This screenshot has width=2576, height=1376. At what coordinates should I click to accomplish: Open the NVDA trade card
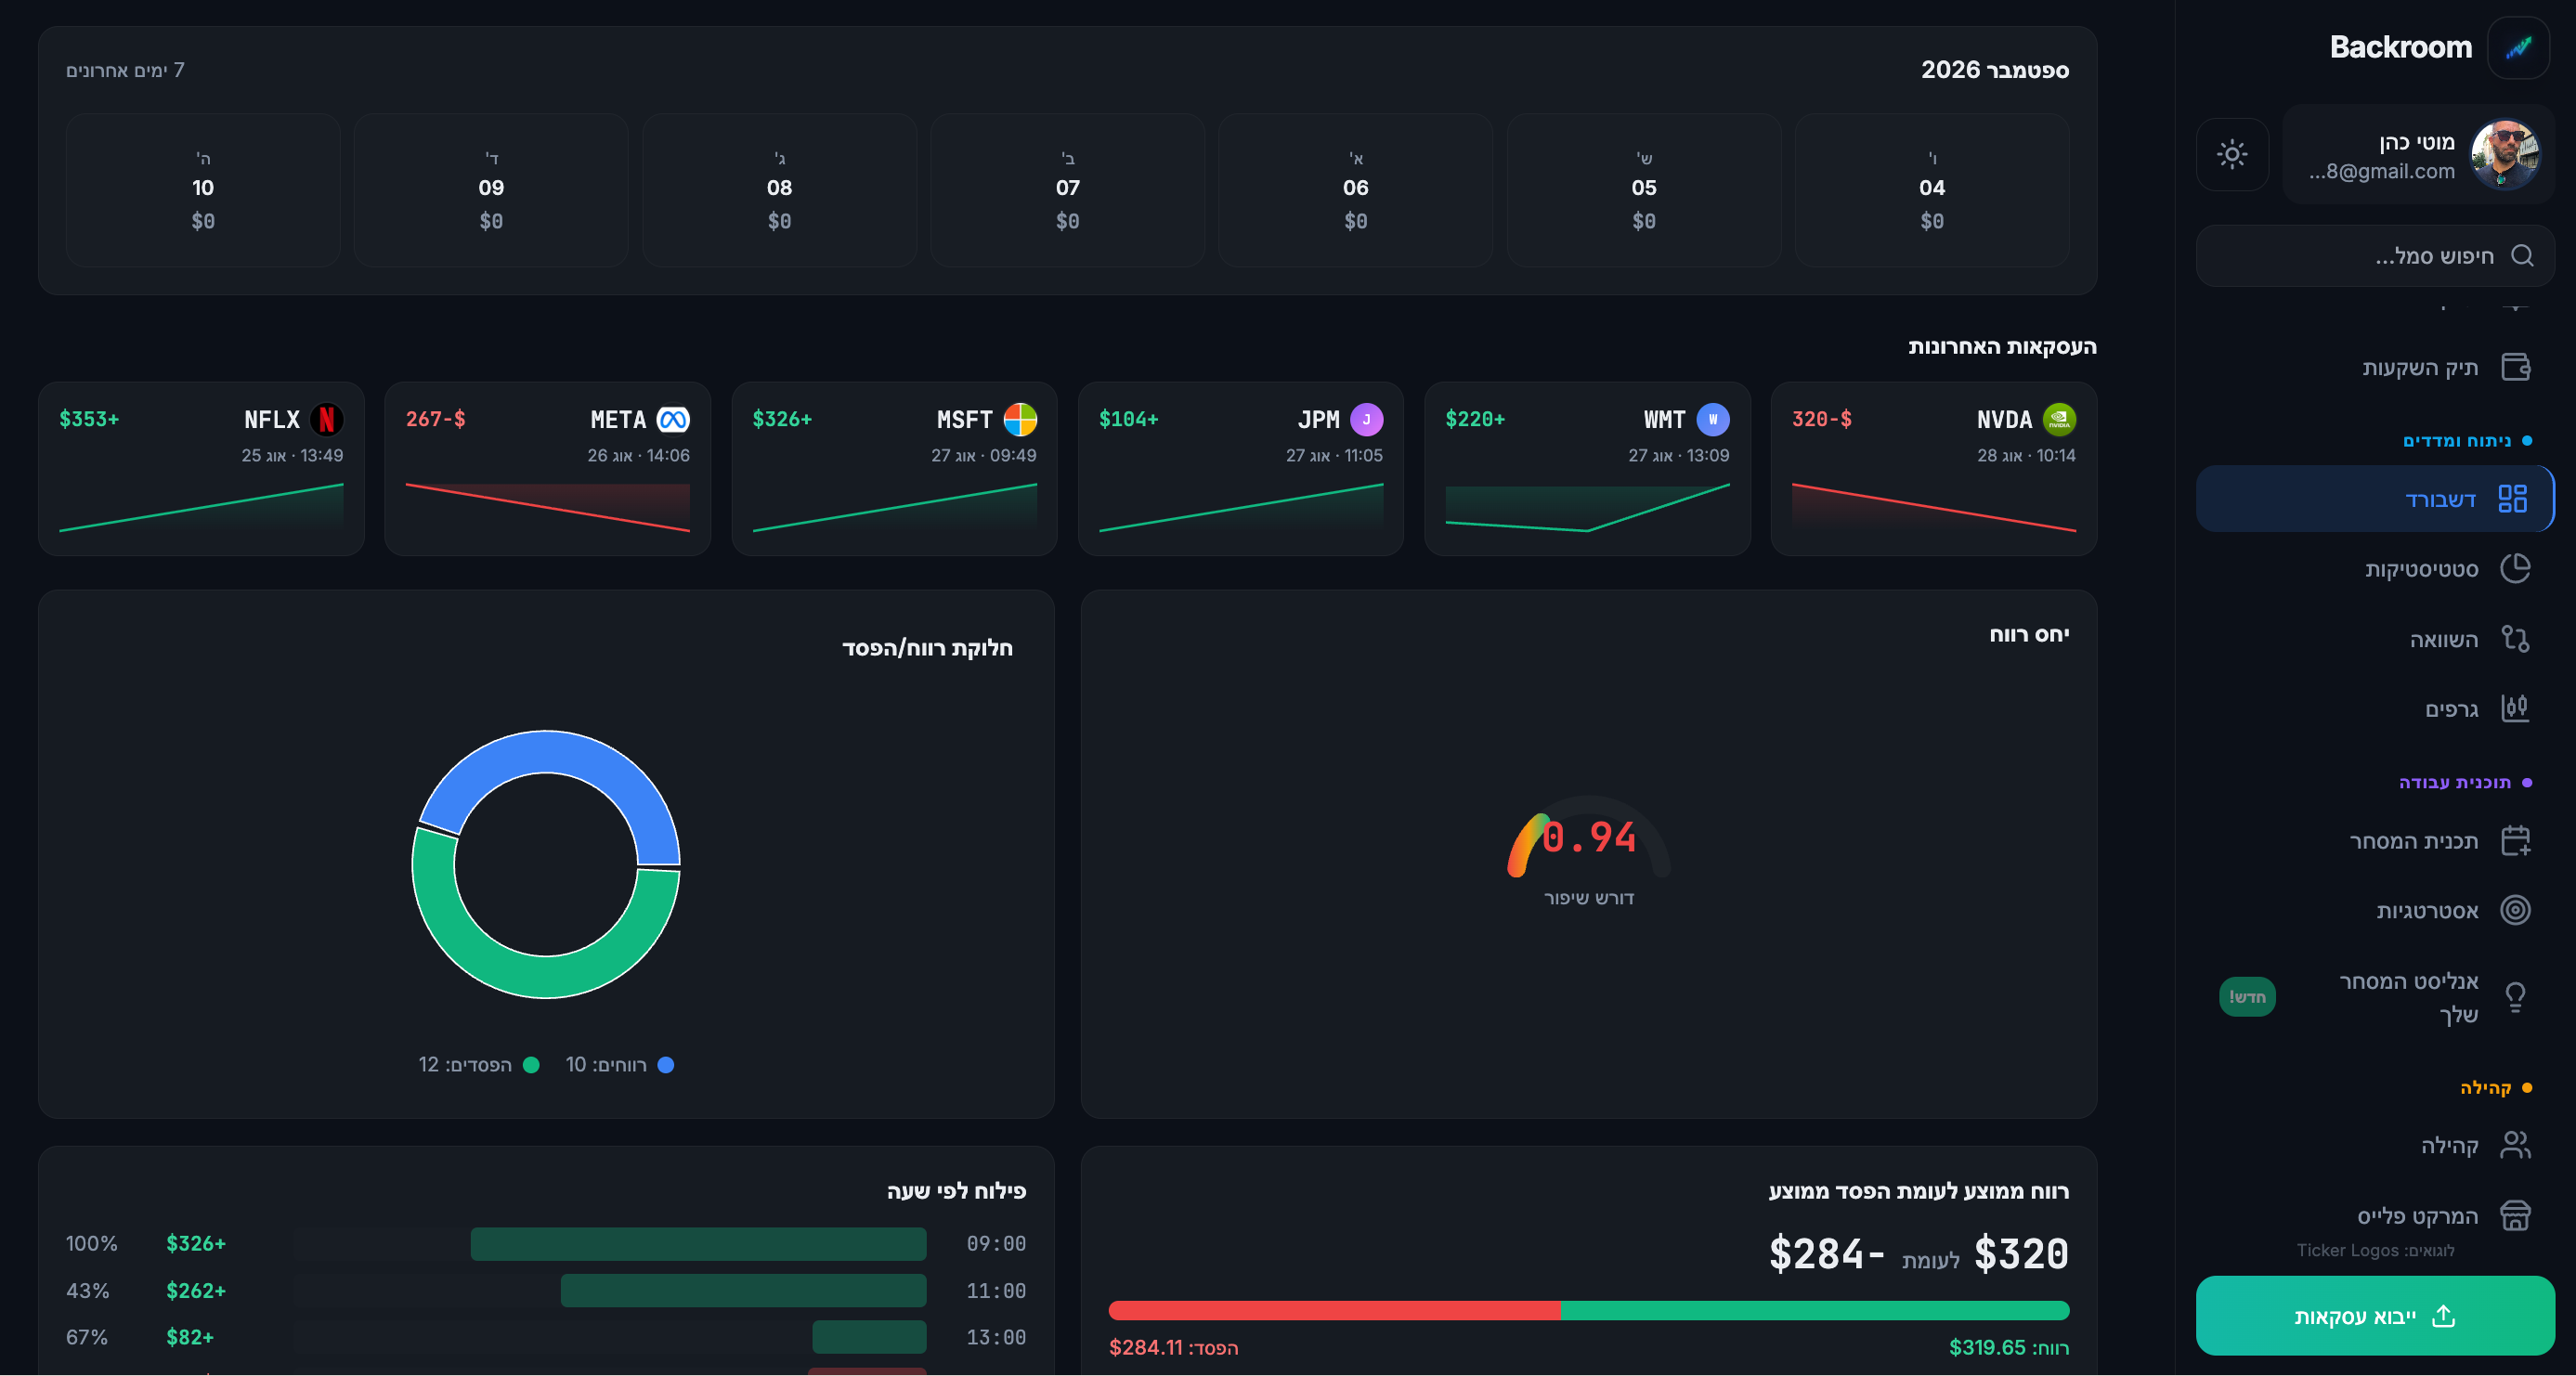(x=1933, y=468)
